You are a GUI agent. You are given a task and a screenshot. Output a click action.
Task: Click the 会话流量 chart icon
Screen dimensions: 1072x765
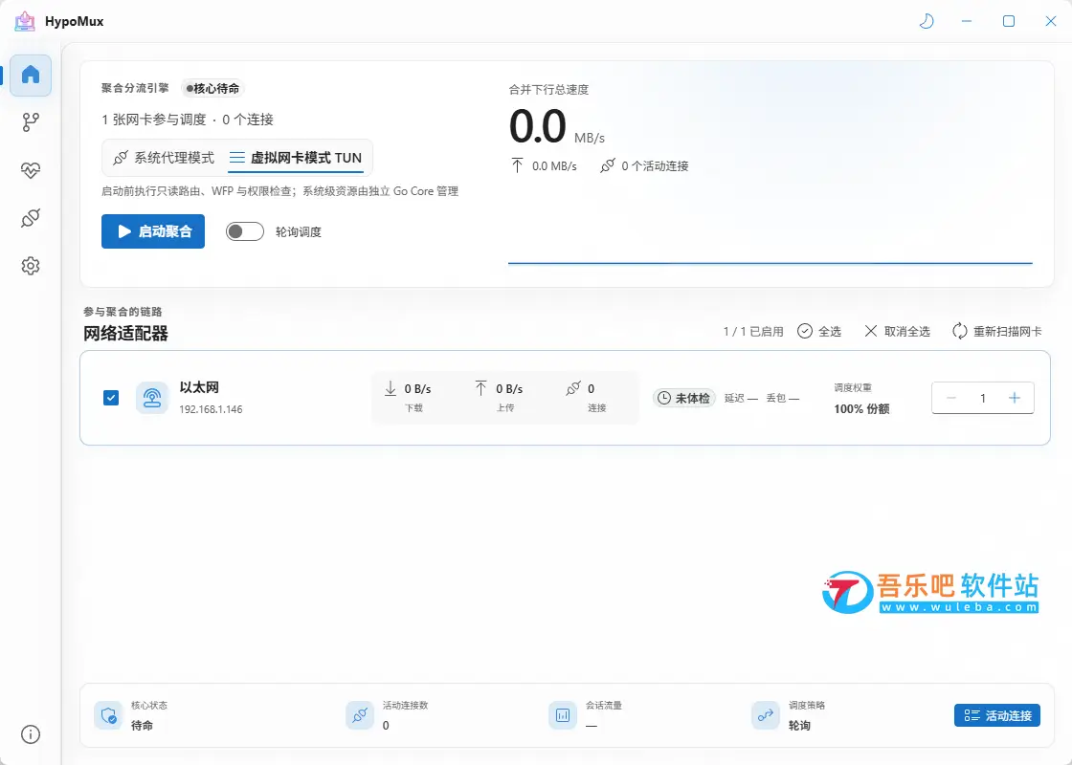[563, 715]
